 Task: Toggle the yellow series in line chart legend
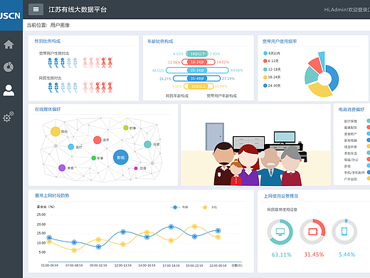tap(209, 207)
